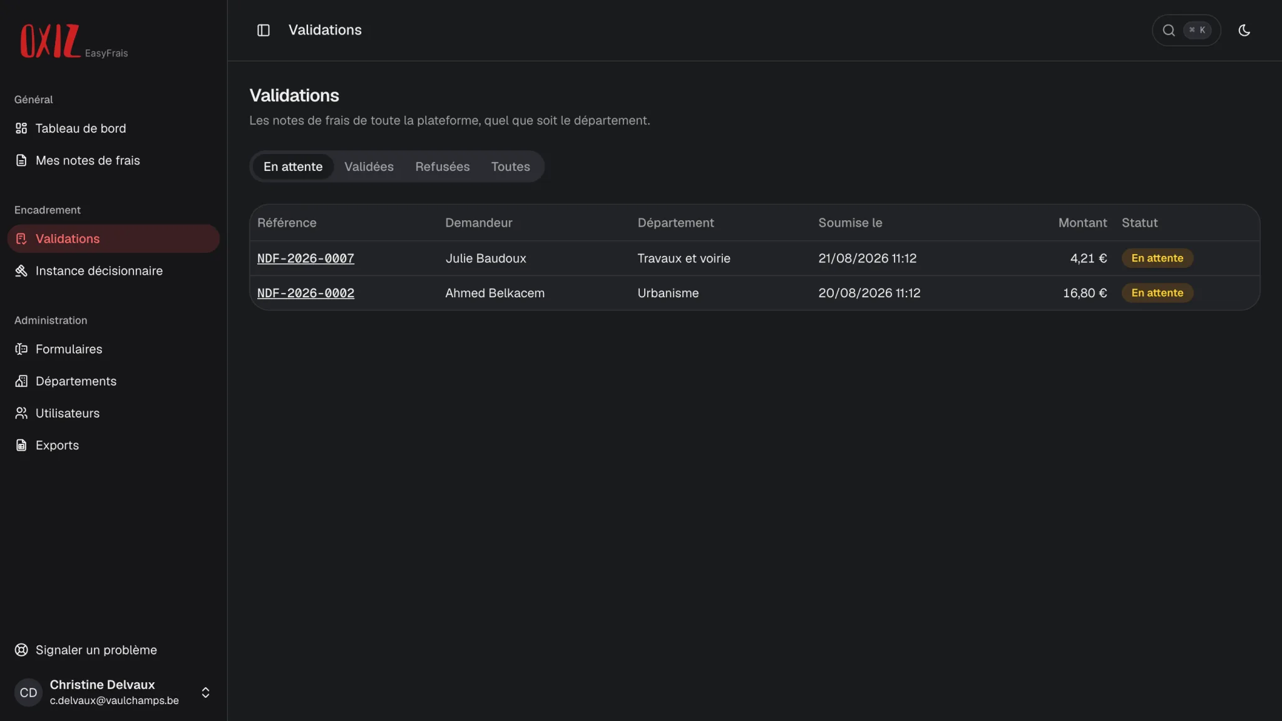
Task: Click the OXIZ EasyFrais logo
Action: coord(74,41)
